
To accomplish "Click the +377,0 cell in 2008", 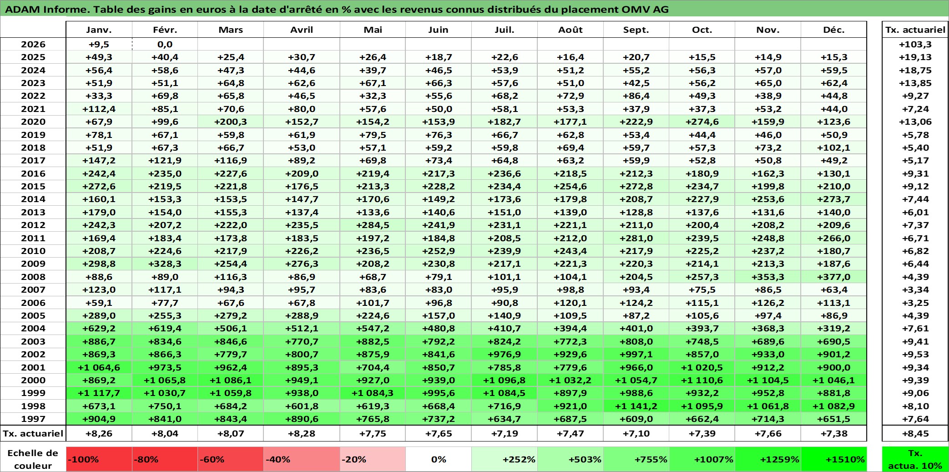I will [x=834, y=277].
